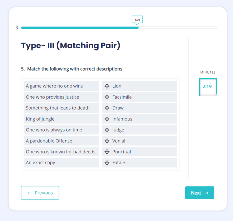Image resolution: width=233 pixels, height=221 pixels.
Task: Click the 'Something that leads to death' row
Action: [x=61, y=108]
